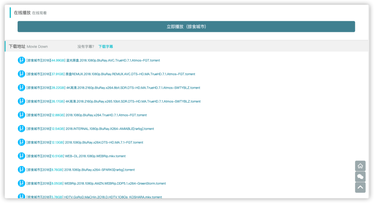The image size is (374, 203).
Task: Click torrent icon for 37.91GB 原盘REMUX file
Action: [21, 74]
